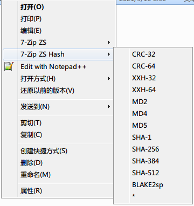The height and width of the screenshot is (206, 194).
Task: Choose the CRC-64 hash entry
Action: tap(143, 66)
